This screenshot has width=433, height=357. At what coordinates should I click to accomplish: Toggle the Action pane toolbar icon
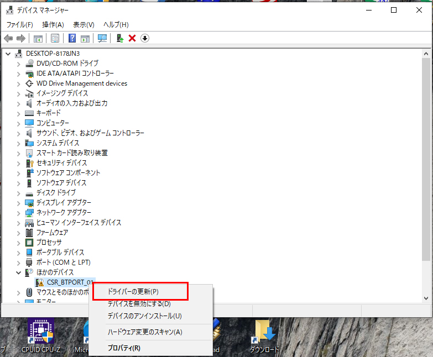85,38
